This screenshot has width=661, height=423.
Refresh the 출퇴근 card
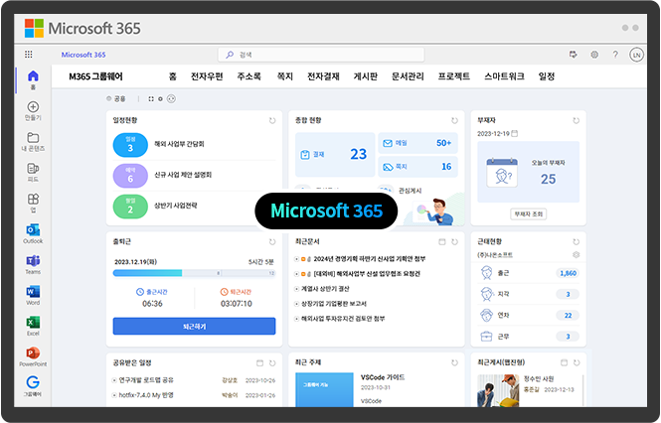[272, 242]
